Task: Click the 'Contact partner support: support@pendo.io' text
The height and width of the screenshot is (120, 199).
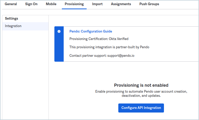Action: (102, 56)
